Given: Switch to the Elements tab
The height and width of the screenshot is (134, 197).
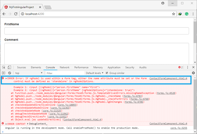Looking at the screenshot, I should pyautogui.click(x=36, y=67).
